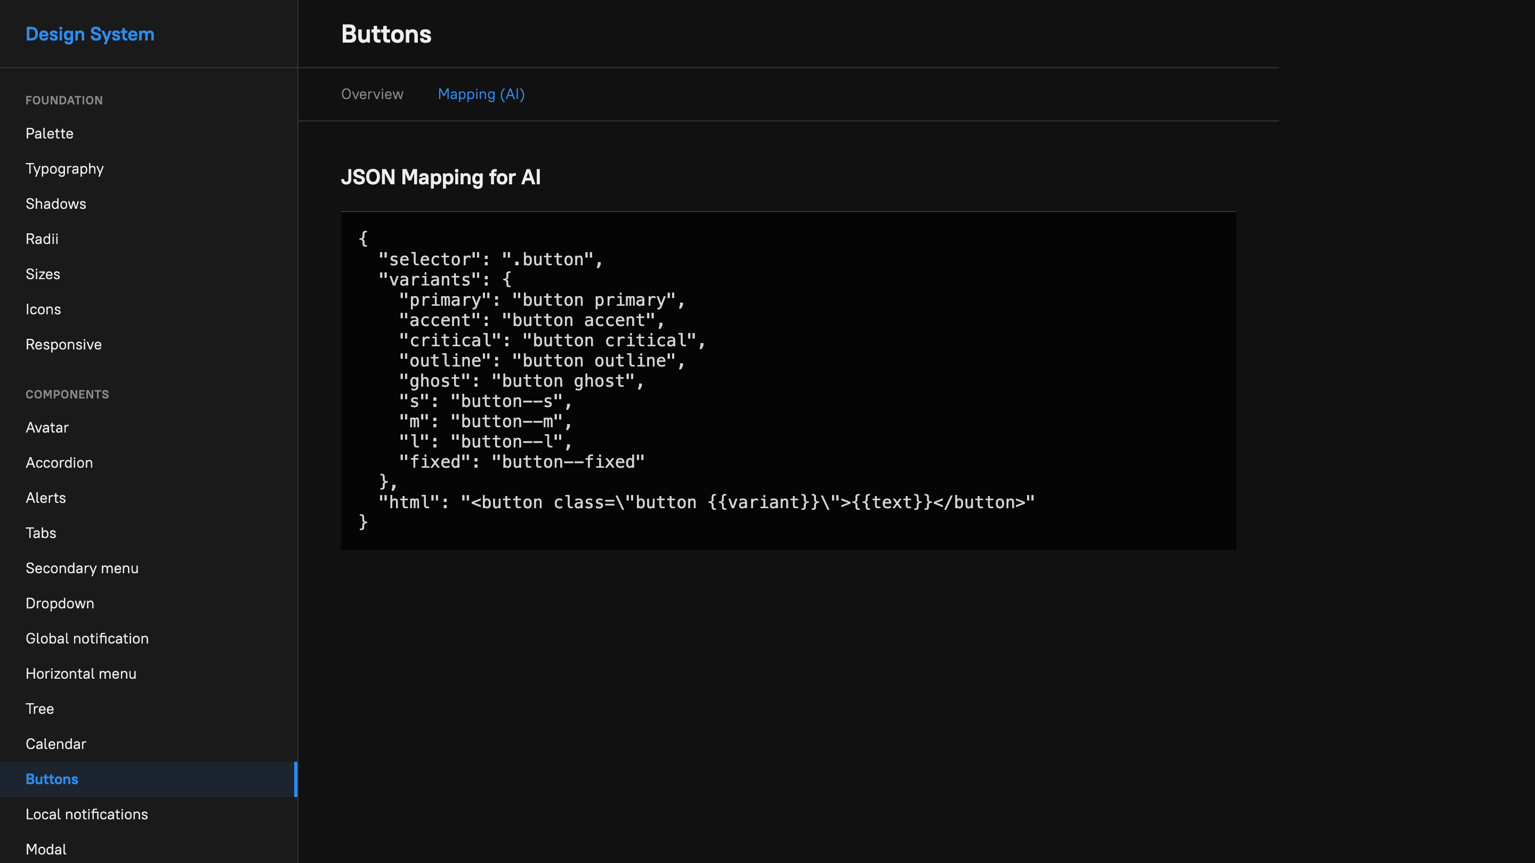Screen dimensions: 1535x863
Task: Click the "accent": "button accent" line
Action: (x=532, y=320)
